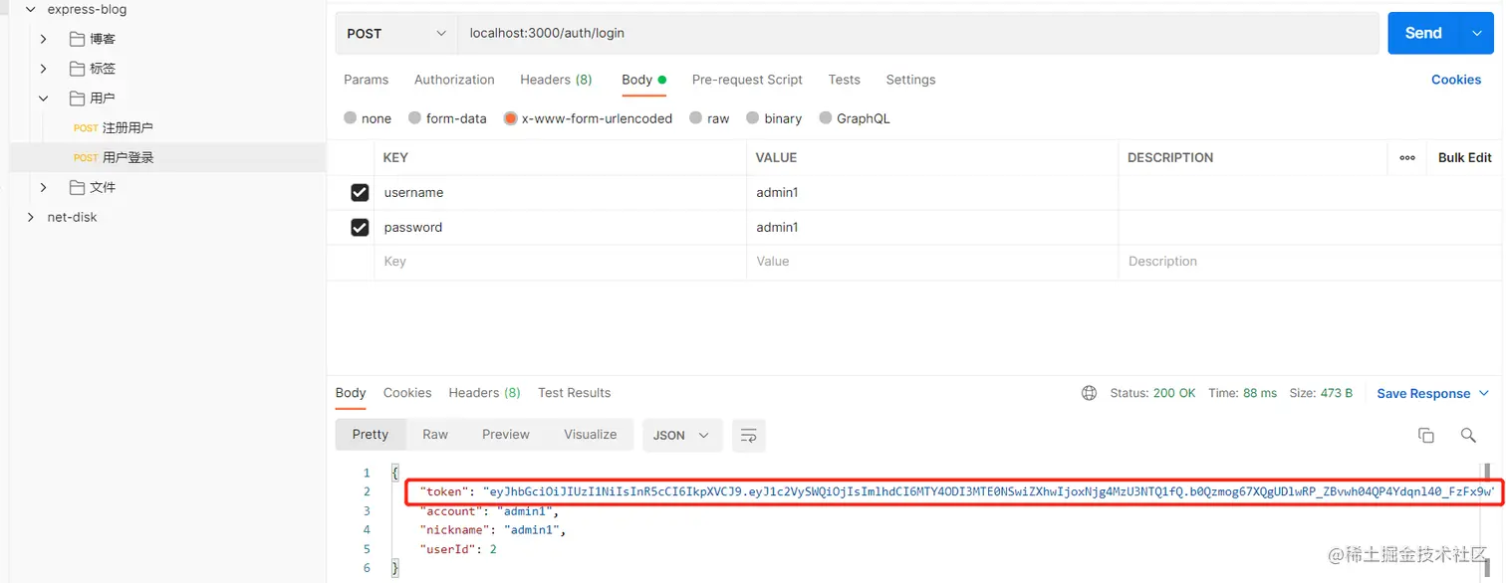Switch to the Params tab
Viewport: 1506px width, 583px height.
pos(366,80)
